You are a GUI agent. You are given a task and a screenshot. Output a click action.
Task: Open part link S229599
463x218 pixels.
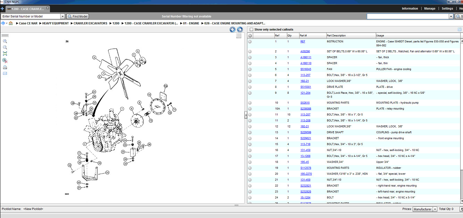click(x=306, y=132)
